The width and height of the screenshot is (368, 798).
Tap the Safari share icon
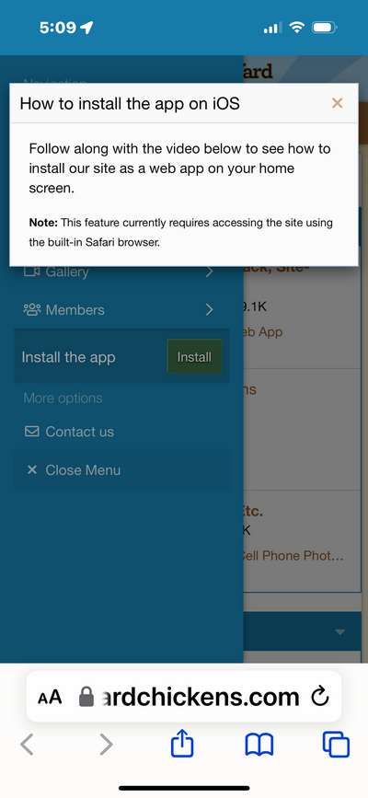(x=182, y=745)
